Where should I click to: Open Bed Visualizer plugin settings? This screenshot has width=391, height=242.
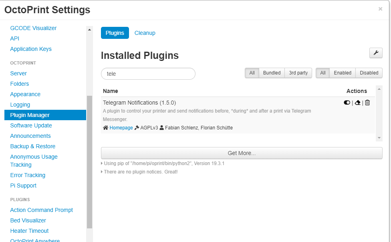point(28,220)
